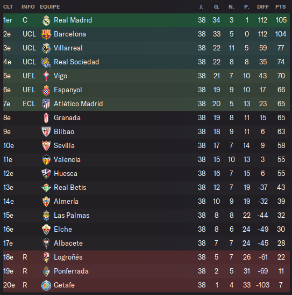This screenshot has height=295, width=292.
Task: Open the Sevilla team link
Action: point(64,145)
